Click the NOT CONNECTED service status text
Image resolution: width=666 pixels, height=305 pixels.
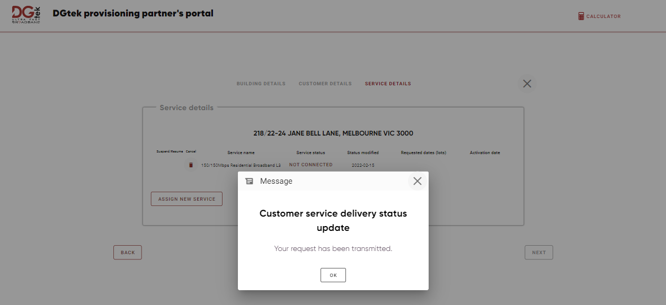tap(310, 164)
